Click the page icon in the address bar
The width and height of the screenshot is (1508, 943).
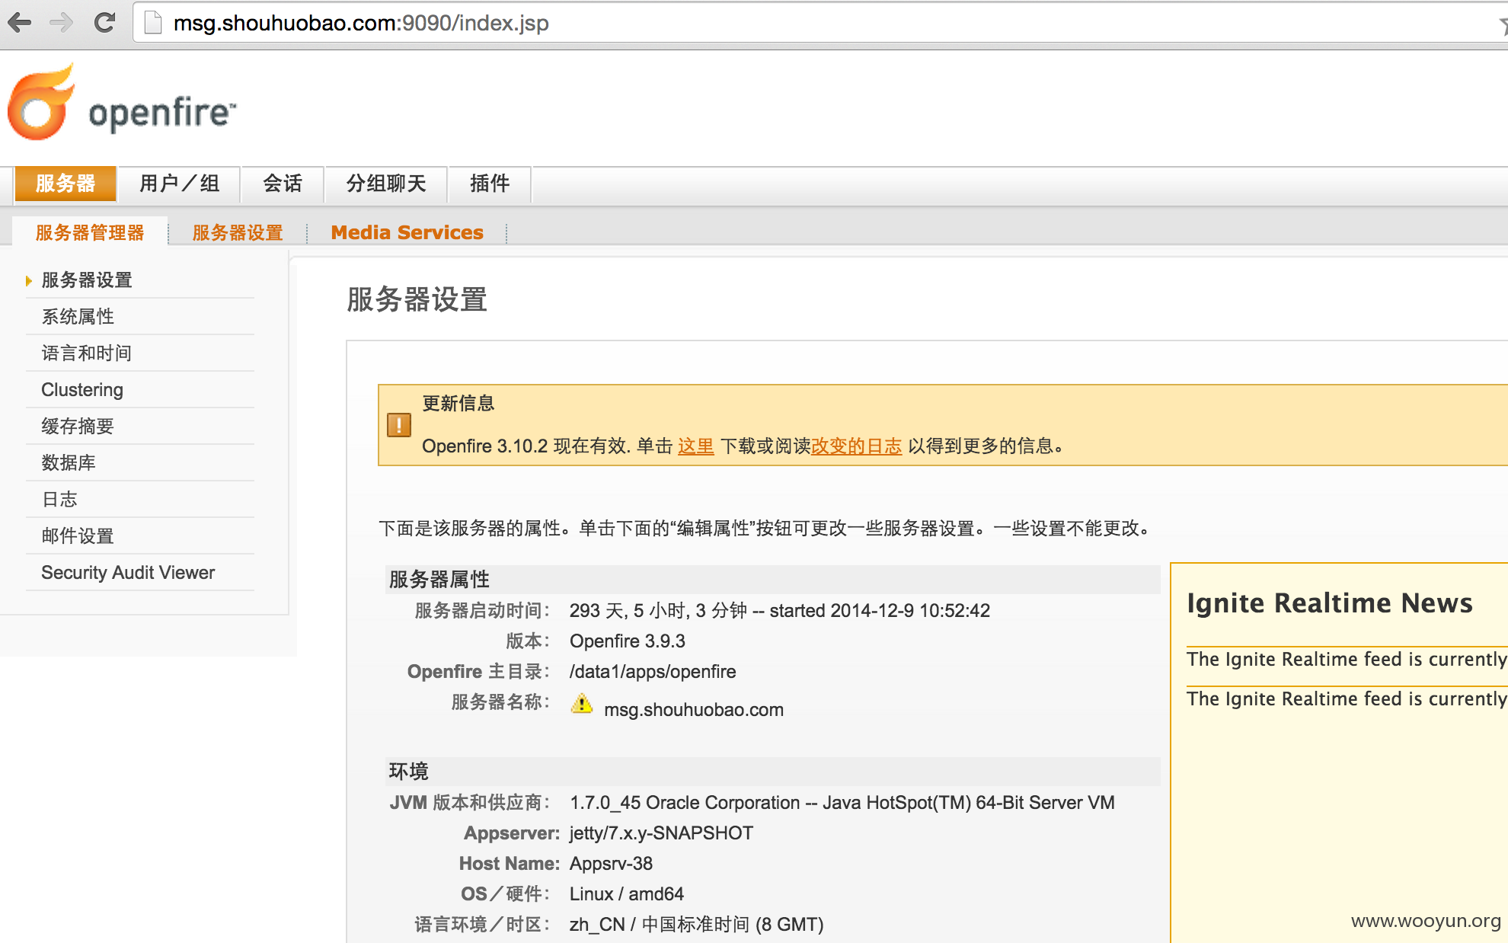pyautogui.click(x=153, y=23)
